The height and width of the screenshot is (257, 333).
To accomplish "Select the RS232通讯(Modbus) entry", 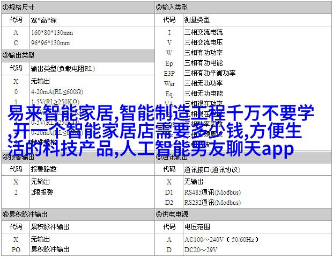I will pos(212,203).
